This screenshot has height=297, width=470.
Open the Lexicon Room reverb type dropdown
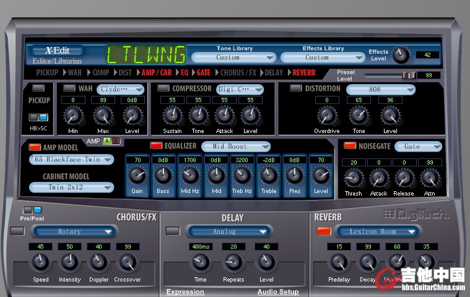click(x=378, y=231)
